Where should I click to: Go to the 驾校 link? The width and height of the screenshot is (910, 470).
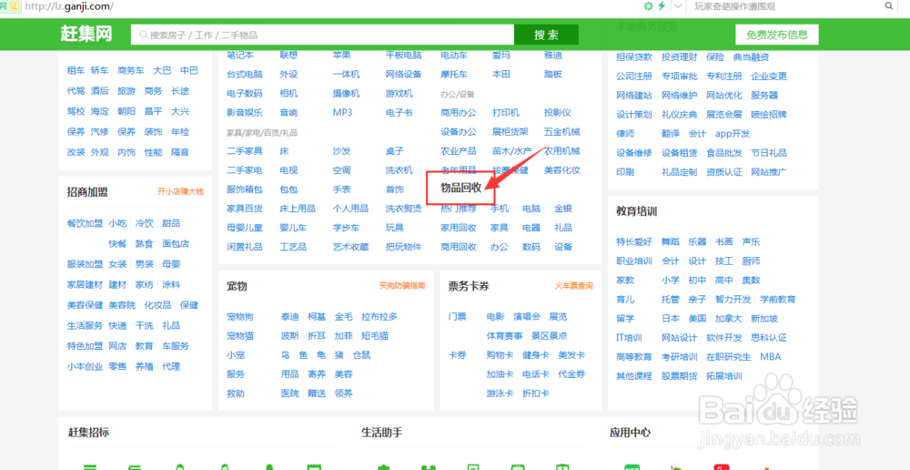click(76, 111)
